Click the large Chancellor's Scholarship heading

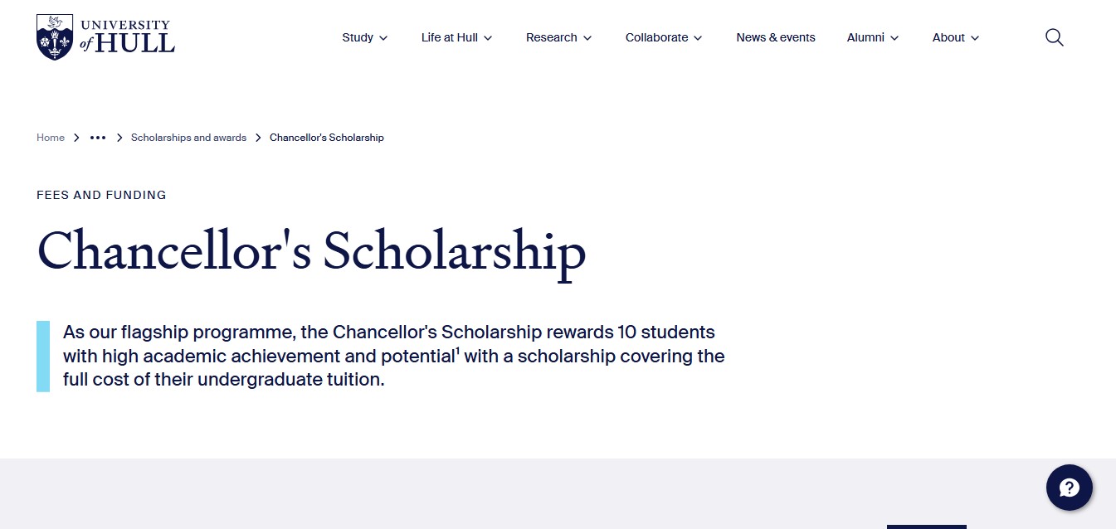[x=311, y=252]
